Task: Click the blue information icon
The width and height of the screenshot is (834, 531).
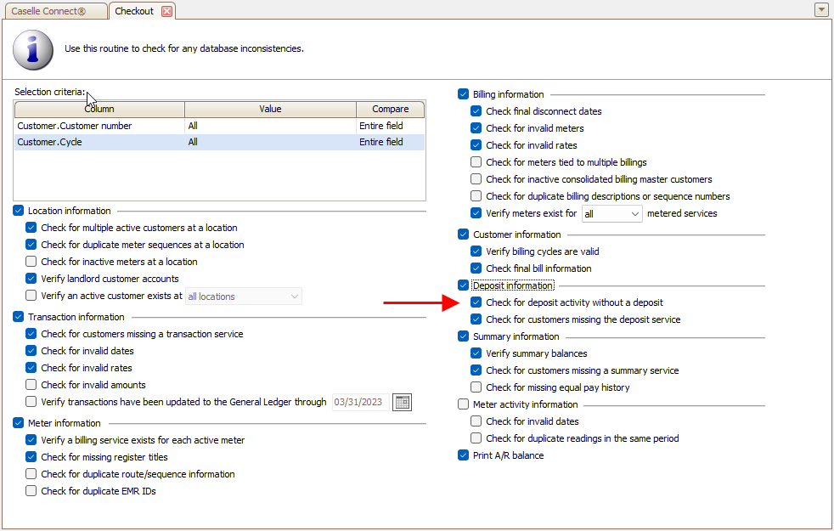Action: [x=33, y=49]
